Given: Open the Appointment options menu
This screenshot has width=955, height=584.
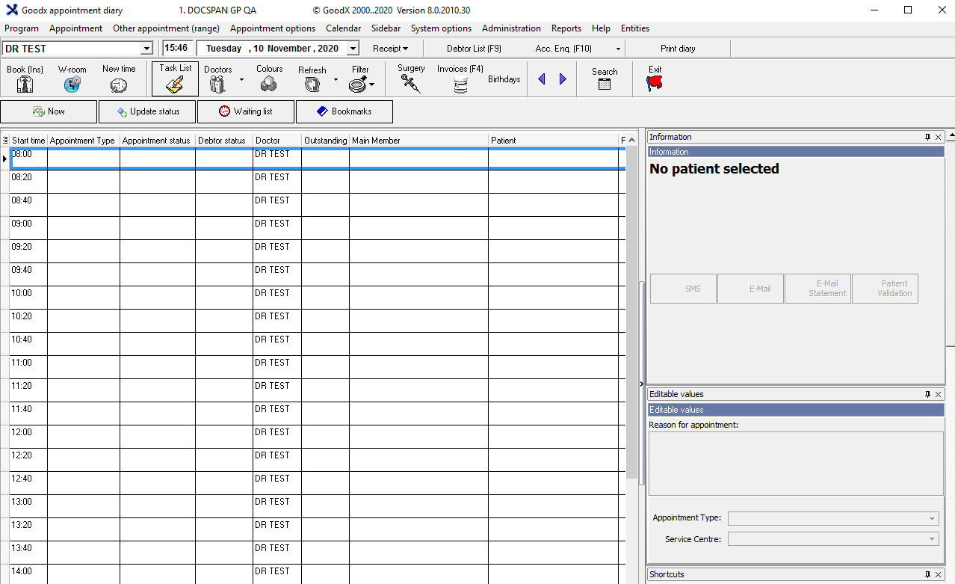Looking at the screenshot, I should (x=272, y=28).
